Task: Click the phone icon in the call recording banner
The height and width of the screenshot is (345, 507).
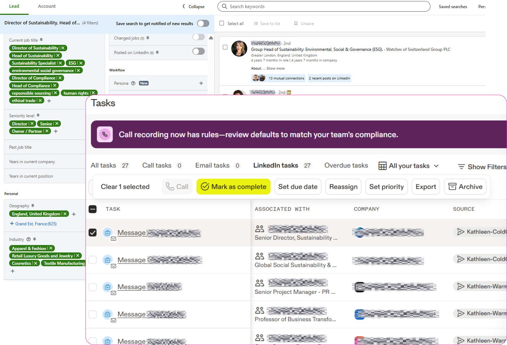Action: point(105,134)
